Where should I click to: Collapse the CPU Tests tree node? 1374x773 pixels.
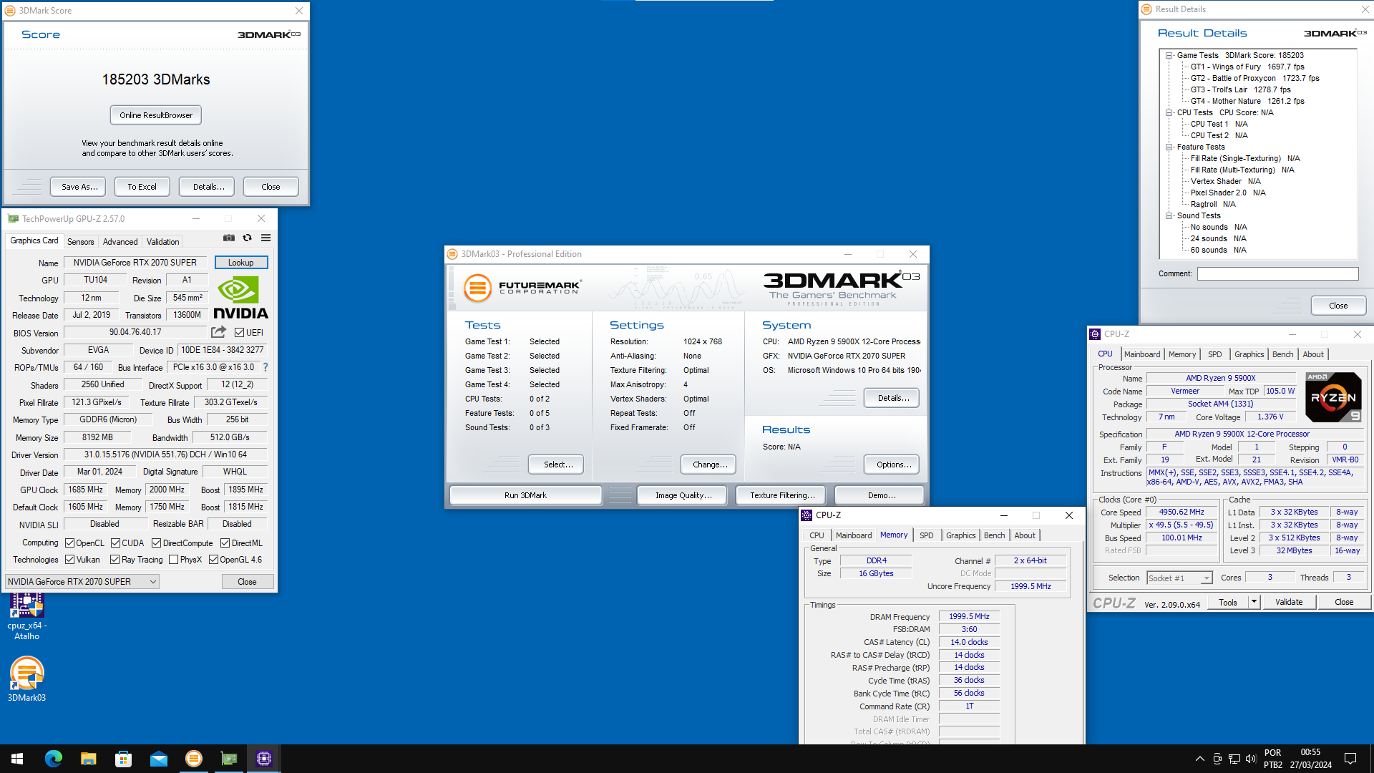(x=1169, y=112)
